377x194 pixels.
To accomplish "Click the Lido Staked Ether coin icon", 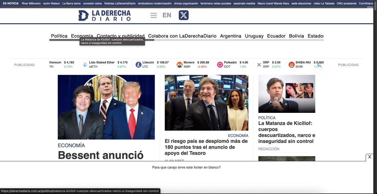I will (85, 65).
